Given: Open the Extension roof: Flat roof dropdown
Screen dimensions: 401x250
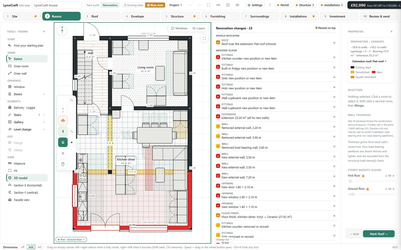Looking at the screenshot, I should (x=369, y=61).
